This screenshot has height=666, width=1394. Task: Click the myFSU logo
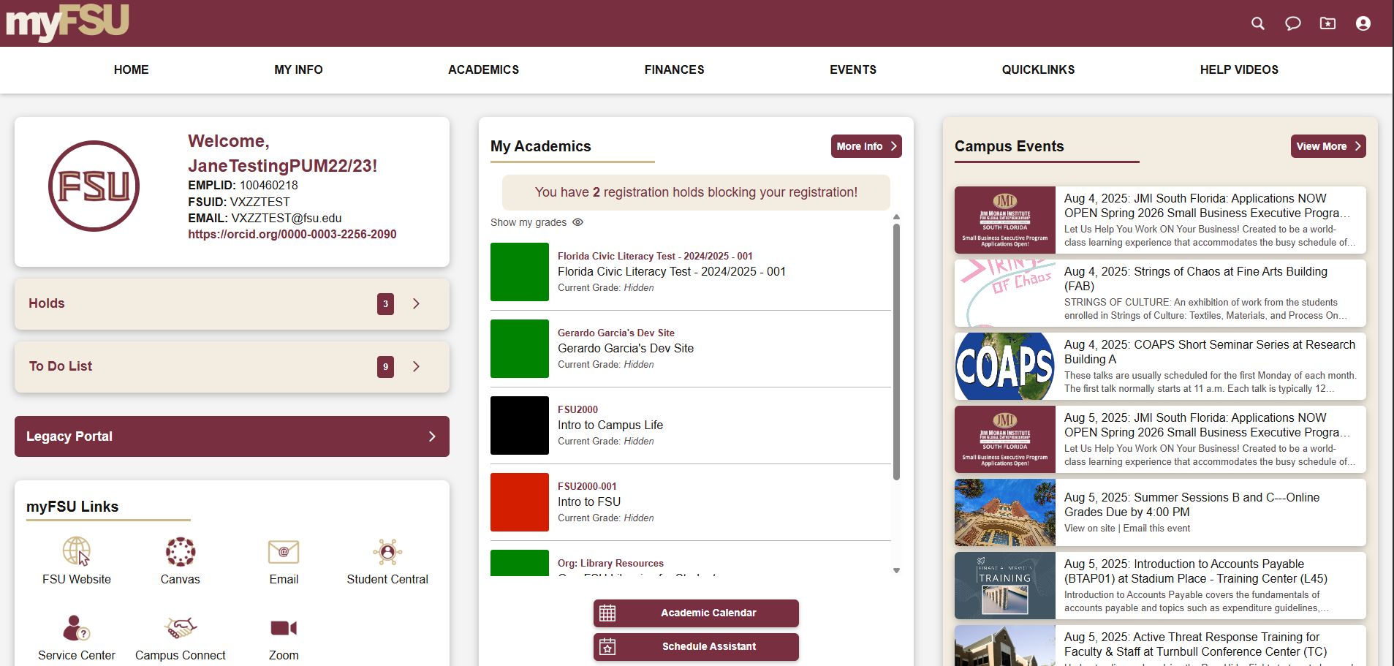[67, 22]
